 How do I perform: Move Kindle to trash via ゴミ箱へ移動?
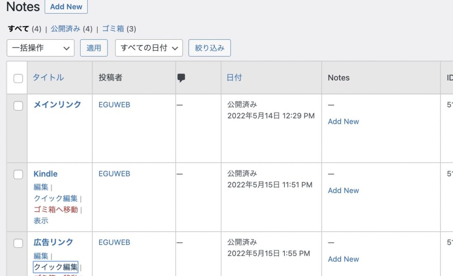click(56, 209)
